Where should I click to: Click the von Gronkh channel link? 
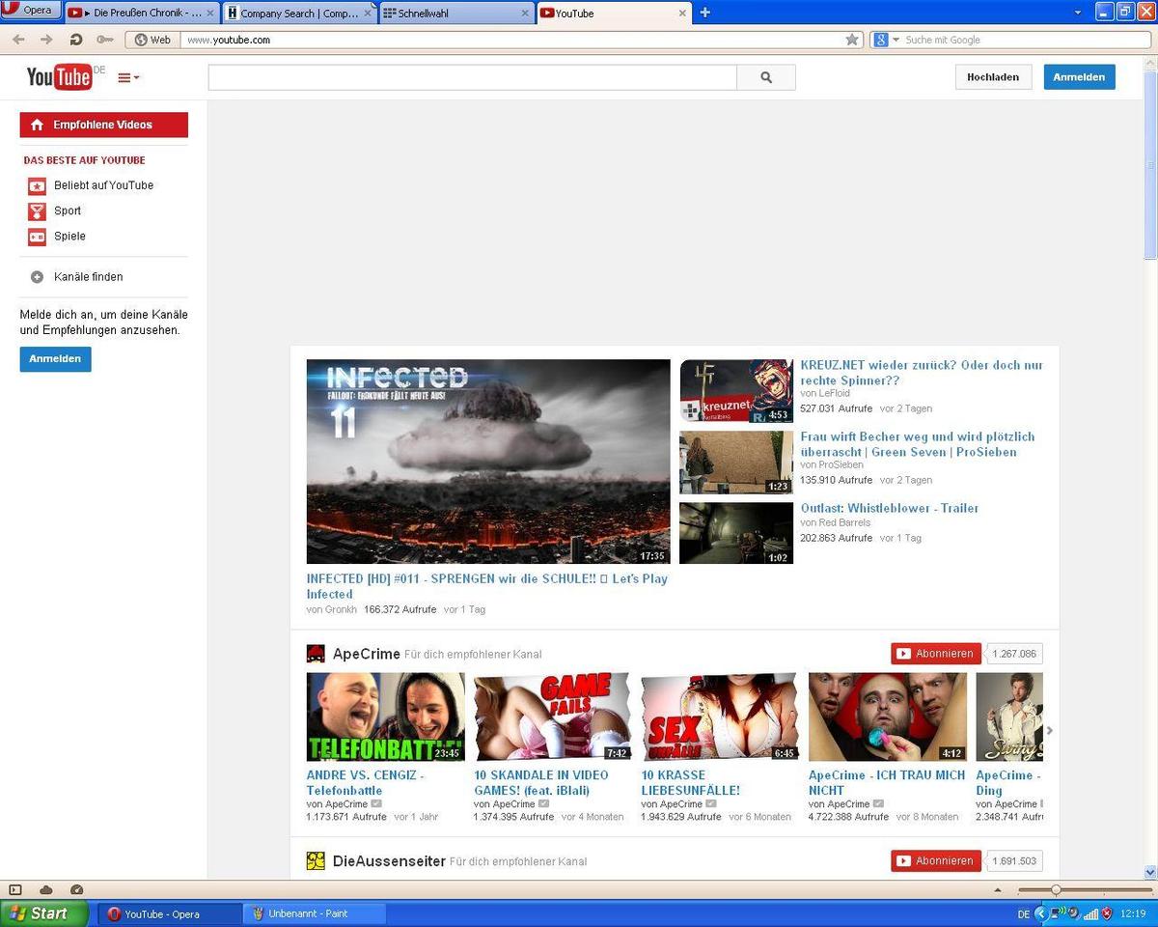pos(332,610)
